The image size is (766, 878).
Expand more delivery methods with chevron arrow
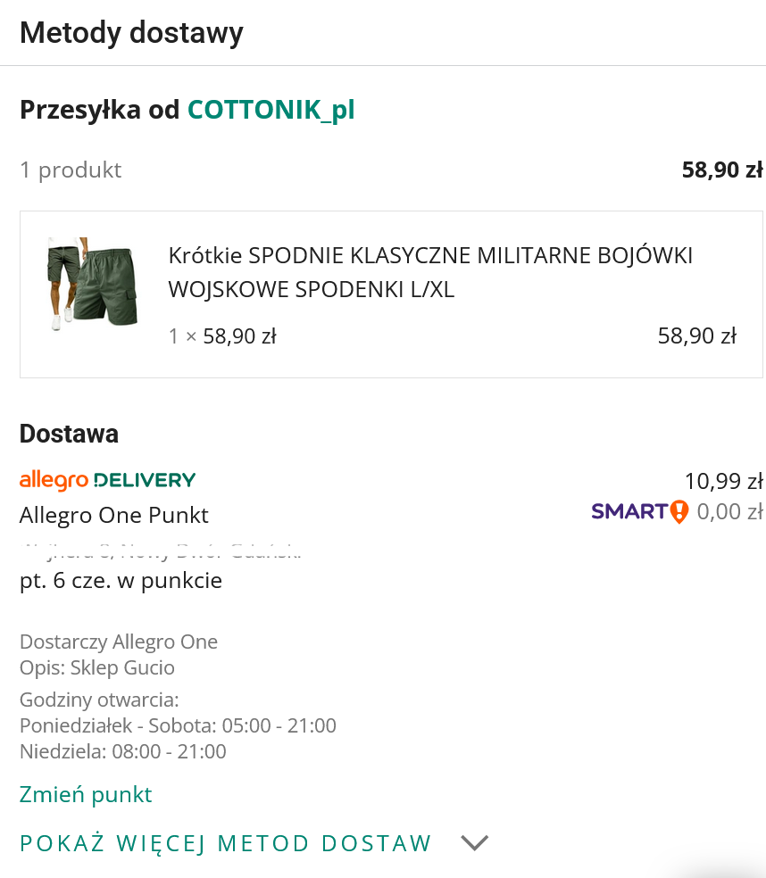475,843
